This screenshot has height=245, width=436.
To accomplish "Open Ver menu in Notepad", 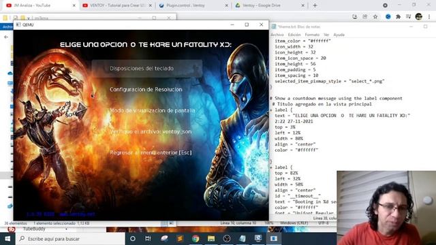I will tap(326, 35).
